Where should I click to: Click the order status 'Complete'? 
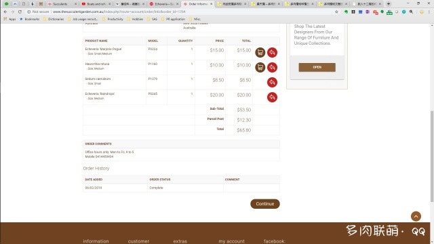click(x=156, y=188)
